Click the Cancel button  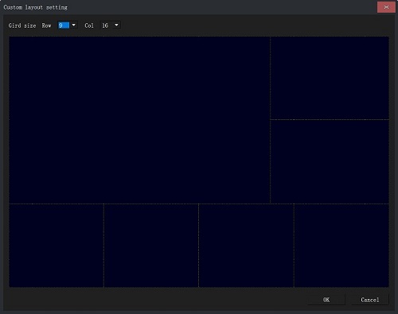(x=370, y=300)
